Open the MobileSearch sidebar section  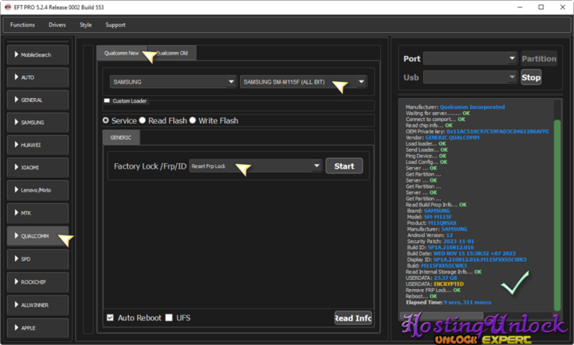tap(38, 55)
